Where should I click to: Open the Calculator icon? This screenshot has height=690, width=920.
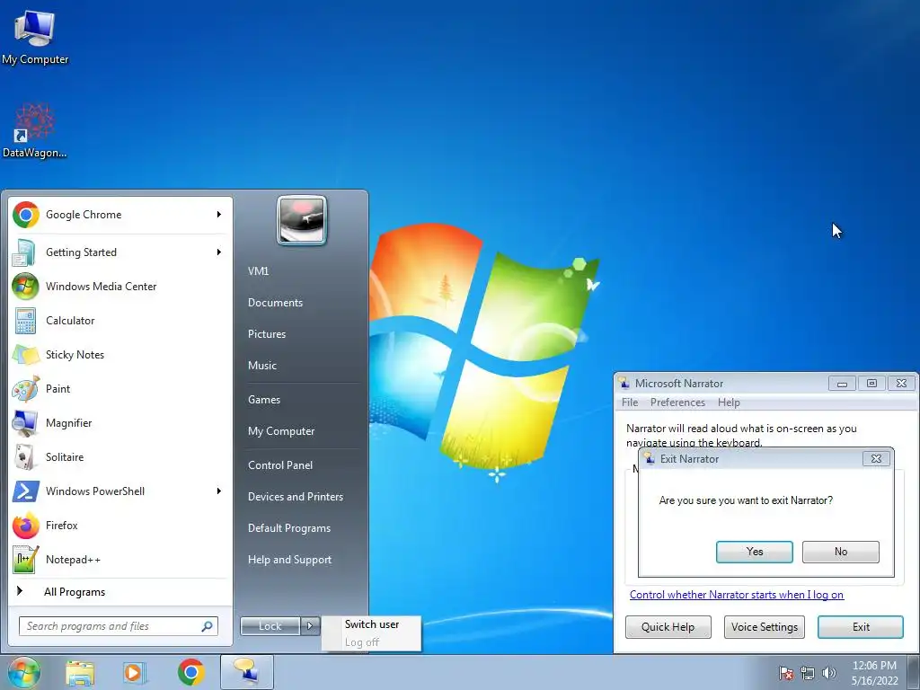[x=26, y=321]
